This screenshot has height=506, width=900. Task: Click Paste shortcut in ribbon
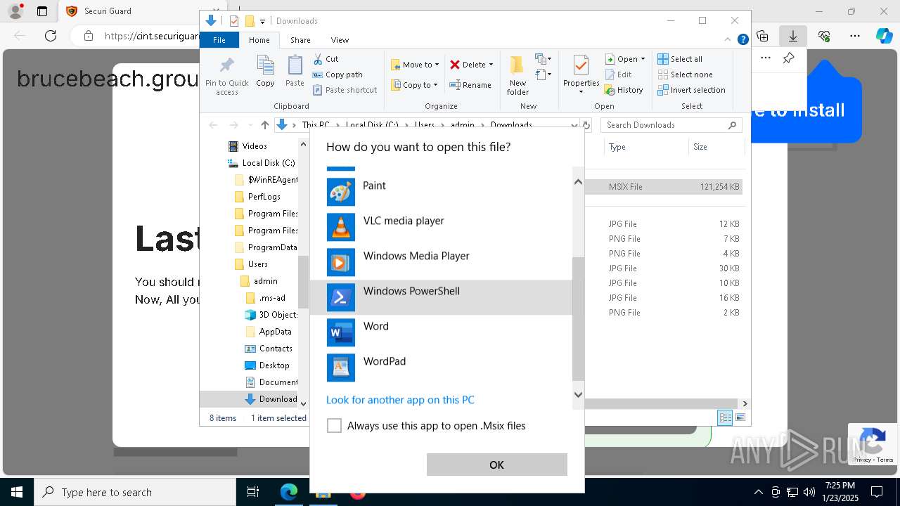345,90
